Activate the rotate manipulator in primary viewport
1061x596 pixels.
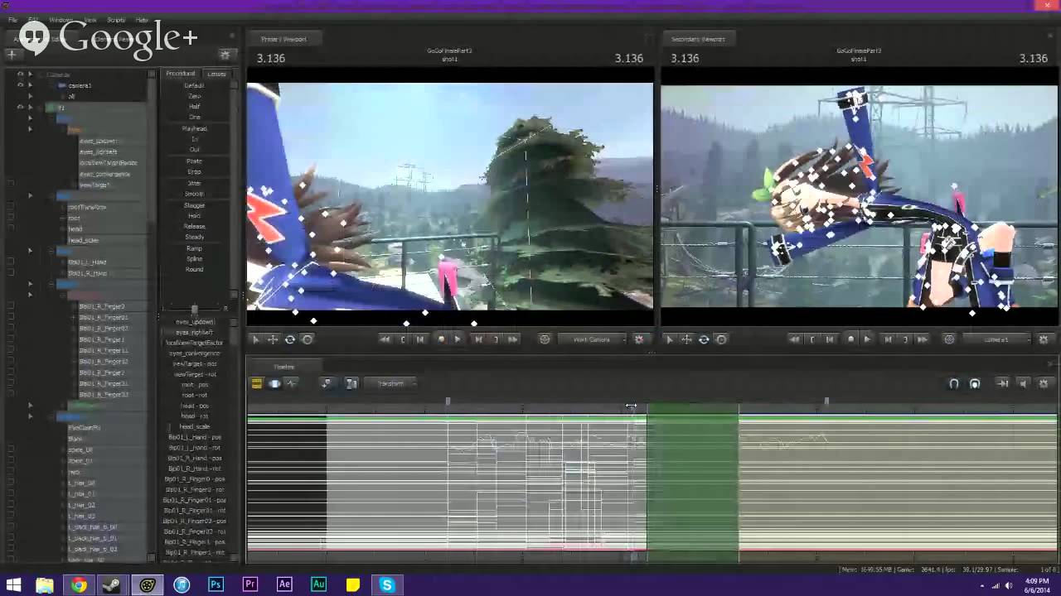[x=290, y=339]
